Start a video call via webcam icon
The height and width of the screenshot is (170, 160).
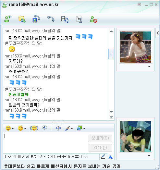pyautogui.click(x=36, y=19)
